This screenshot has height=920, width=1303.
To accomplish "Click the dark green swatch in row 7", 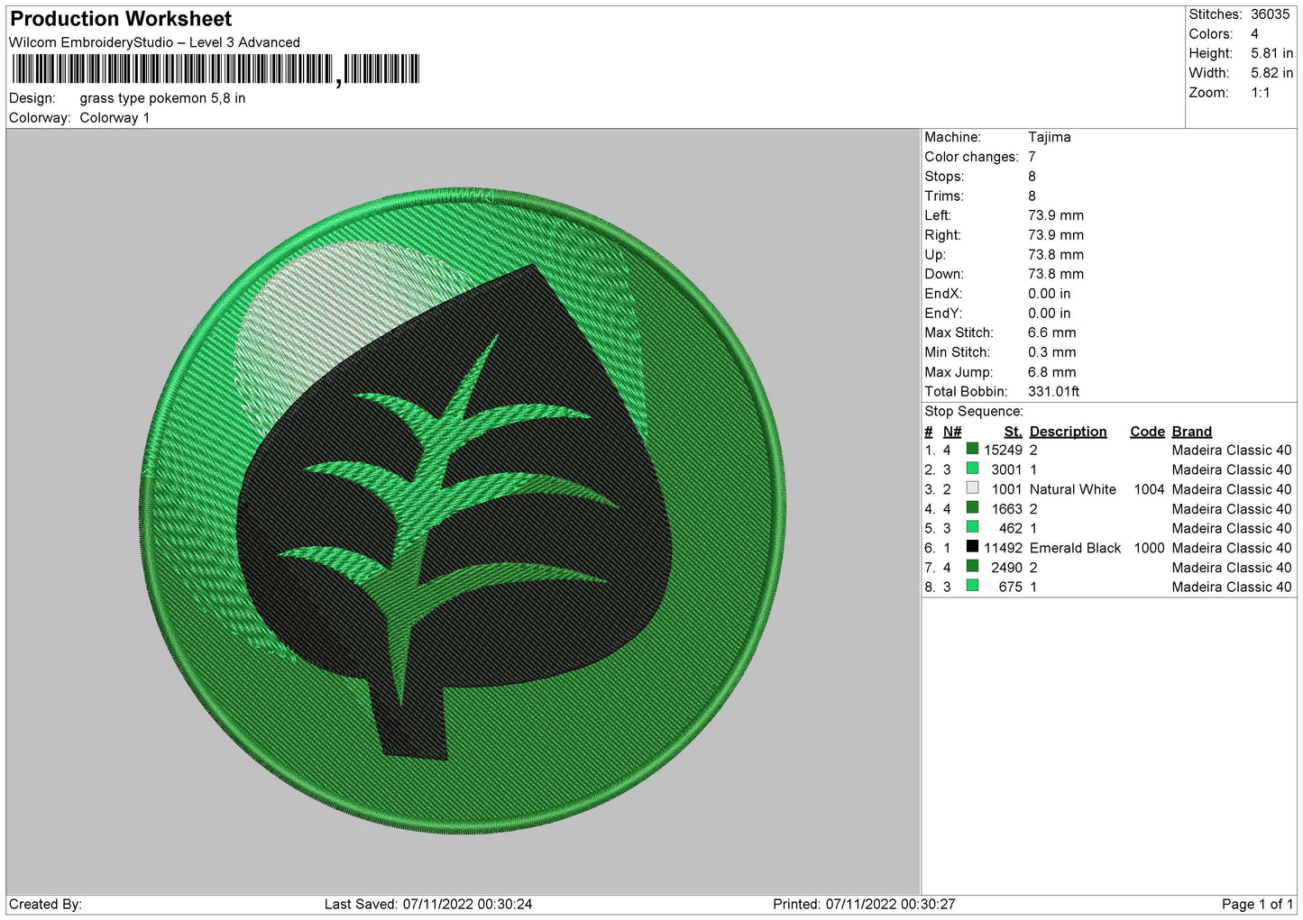I will (x=972, y=566).
